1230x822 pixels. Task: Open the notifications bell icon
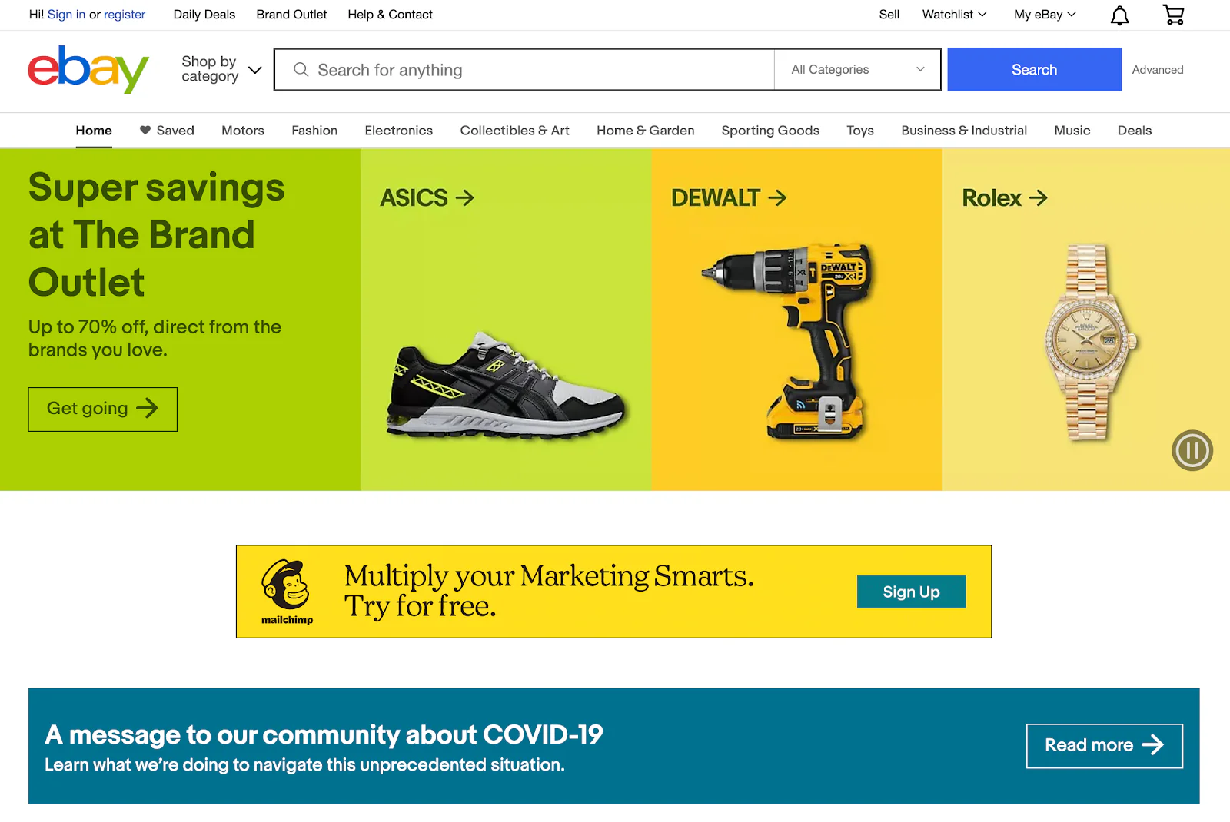[1119, 15]
